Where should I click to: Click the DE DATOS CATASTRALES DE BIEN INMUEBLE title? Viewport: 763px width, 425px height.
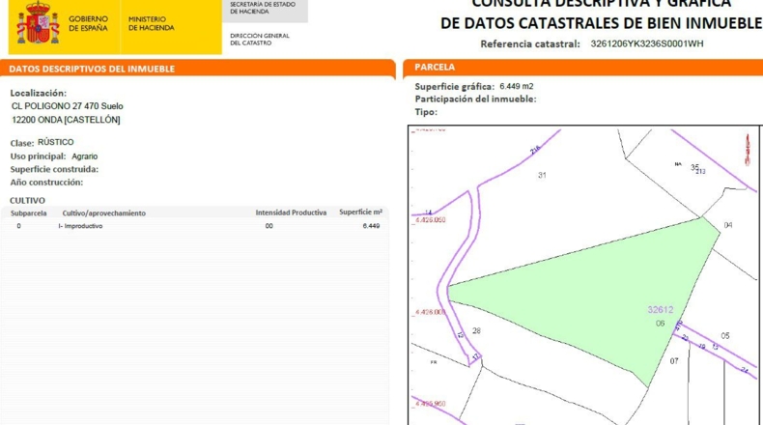click(601, 23)
